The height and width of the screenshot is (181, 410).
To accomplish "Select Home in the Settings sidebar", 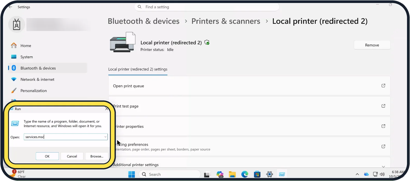I will [47, 46].
